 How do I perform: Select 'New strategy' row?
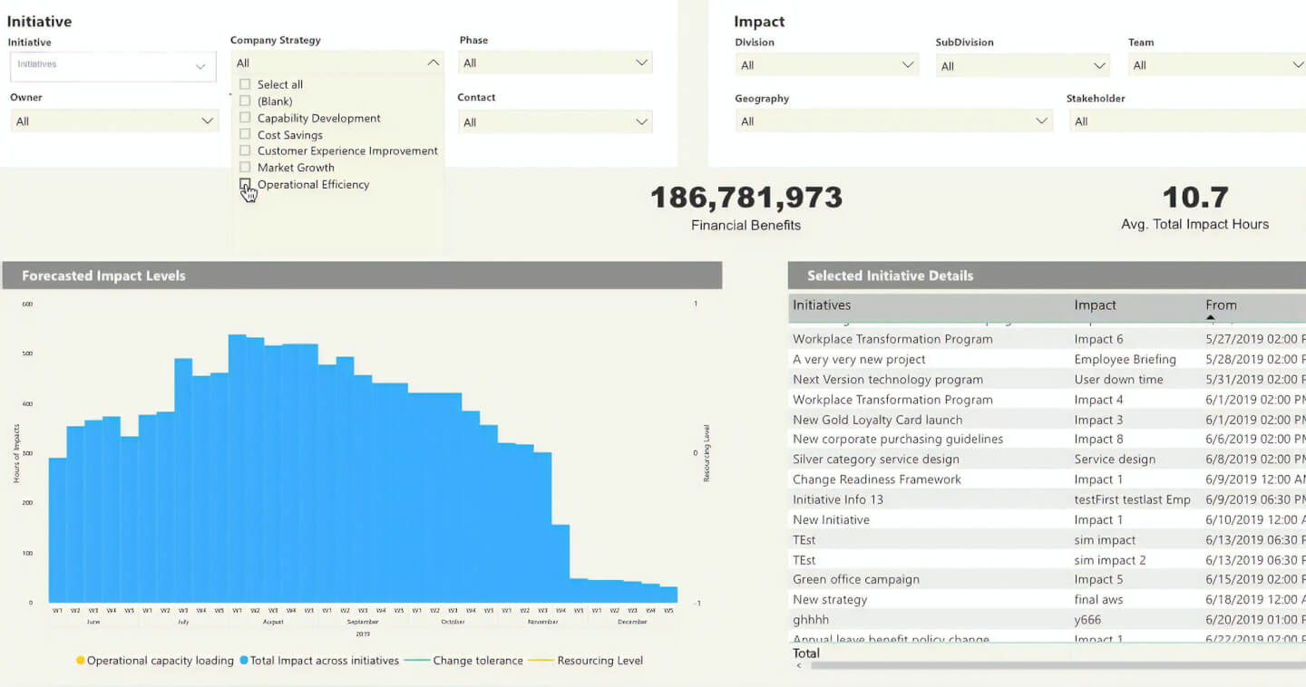pos(1048,599)
